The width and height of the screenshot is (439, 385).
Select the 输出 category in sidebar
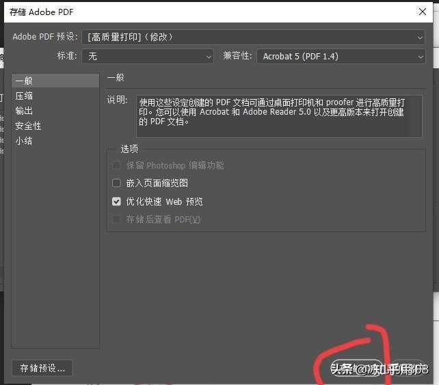point(55,111)
